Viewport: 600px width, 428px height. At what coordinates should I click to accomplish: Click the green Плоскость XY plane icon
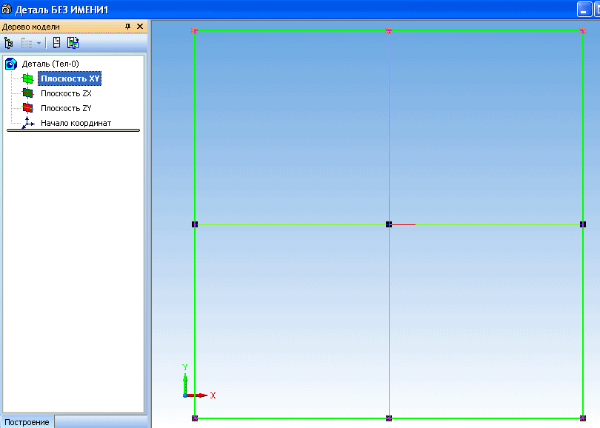point(27,78)
